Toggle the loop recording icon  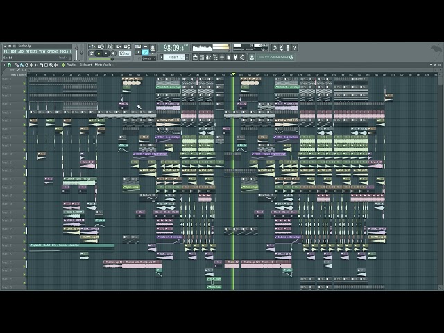[x=127, y=46]
